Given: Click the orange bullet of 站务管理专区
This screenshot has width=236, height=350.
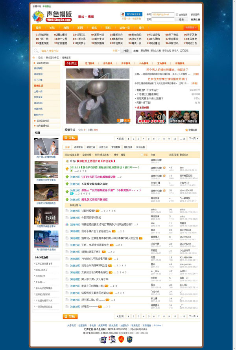Looking at the screenshot, I should (35, 125).
